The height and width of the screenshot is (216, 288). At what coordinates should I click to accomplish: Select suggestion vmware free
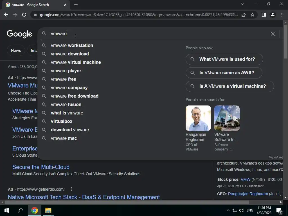click(63, 79)
